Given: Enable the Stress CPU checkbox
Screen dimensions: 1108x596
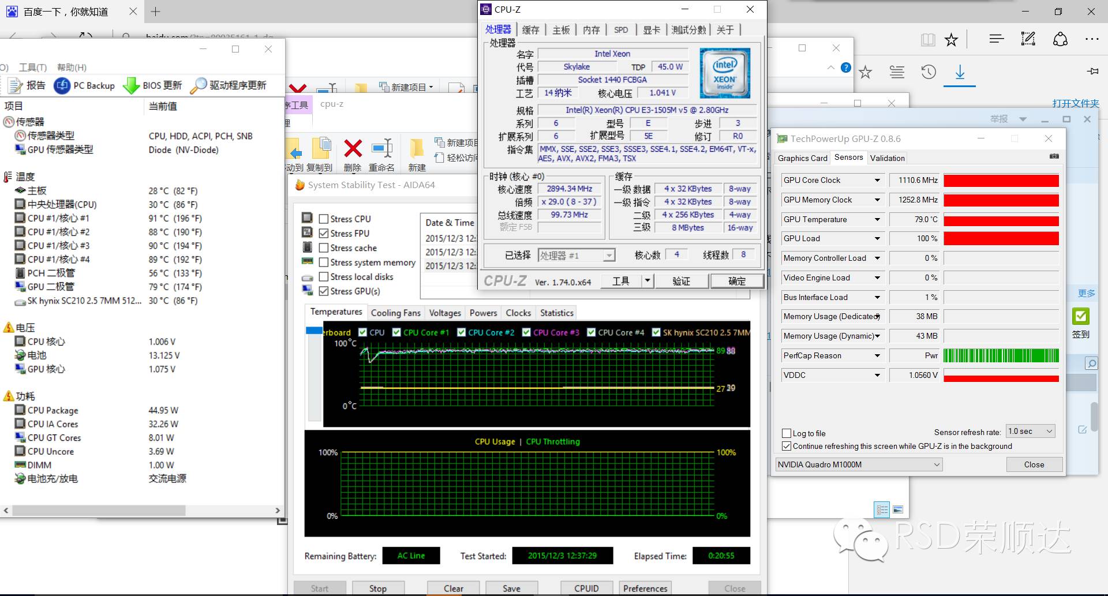Looking at the screenshot, I should (x=324, y=219).
